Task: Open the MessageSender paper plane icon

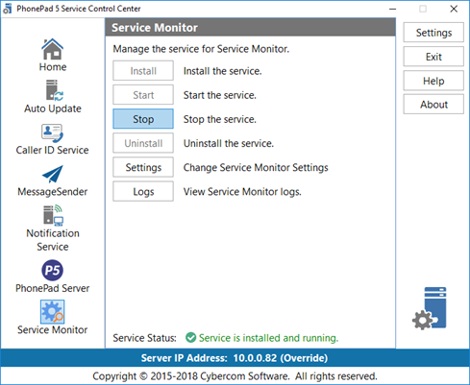Action: click(x=53, y=174)
